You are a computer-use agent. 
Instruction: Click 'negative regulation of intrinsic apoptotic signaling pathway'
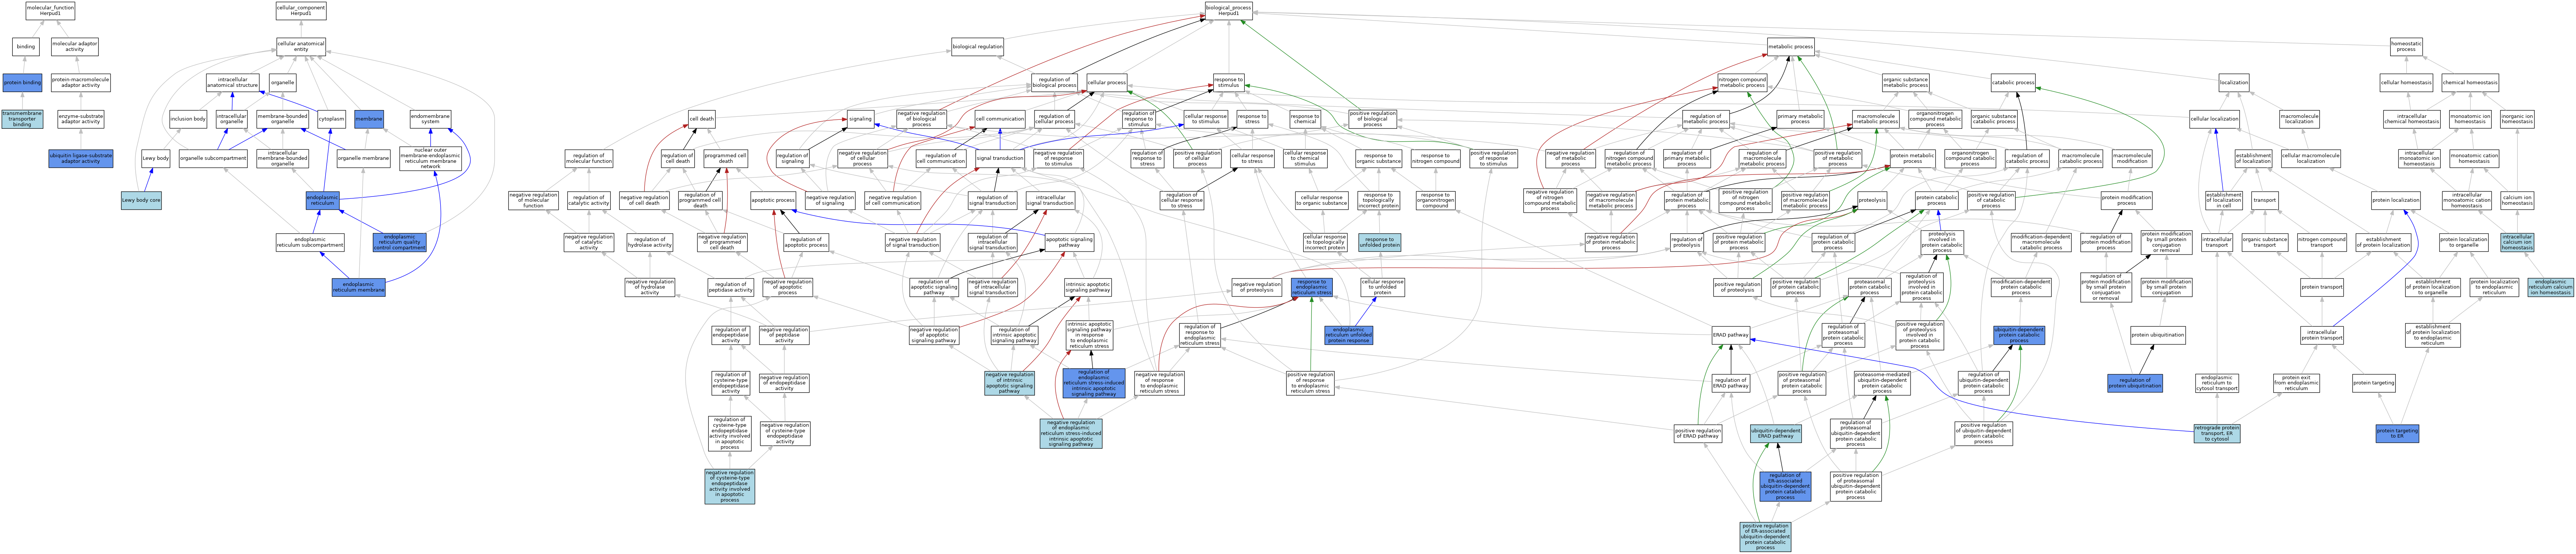click(1009, 383)
